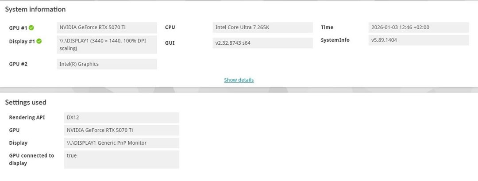Click the GPU #2 label text
478x181 pixels.
click(18, 64)
